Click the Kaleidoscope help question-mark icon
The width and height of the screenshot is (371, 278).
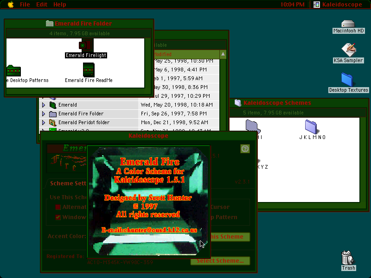tap(245, 149)
